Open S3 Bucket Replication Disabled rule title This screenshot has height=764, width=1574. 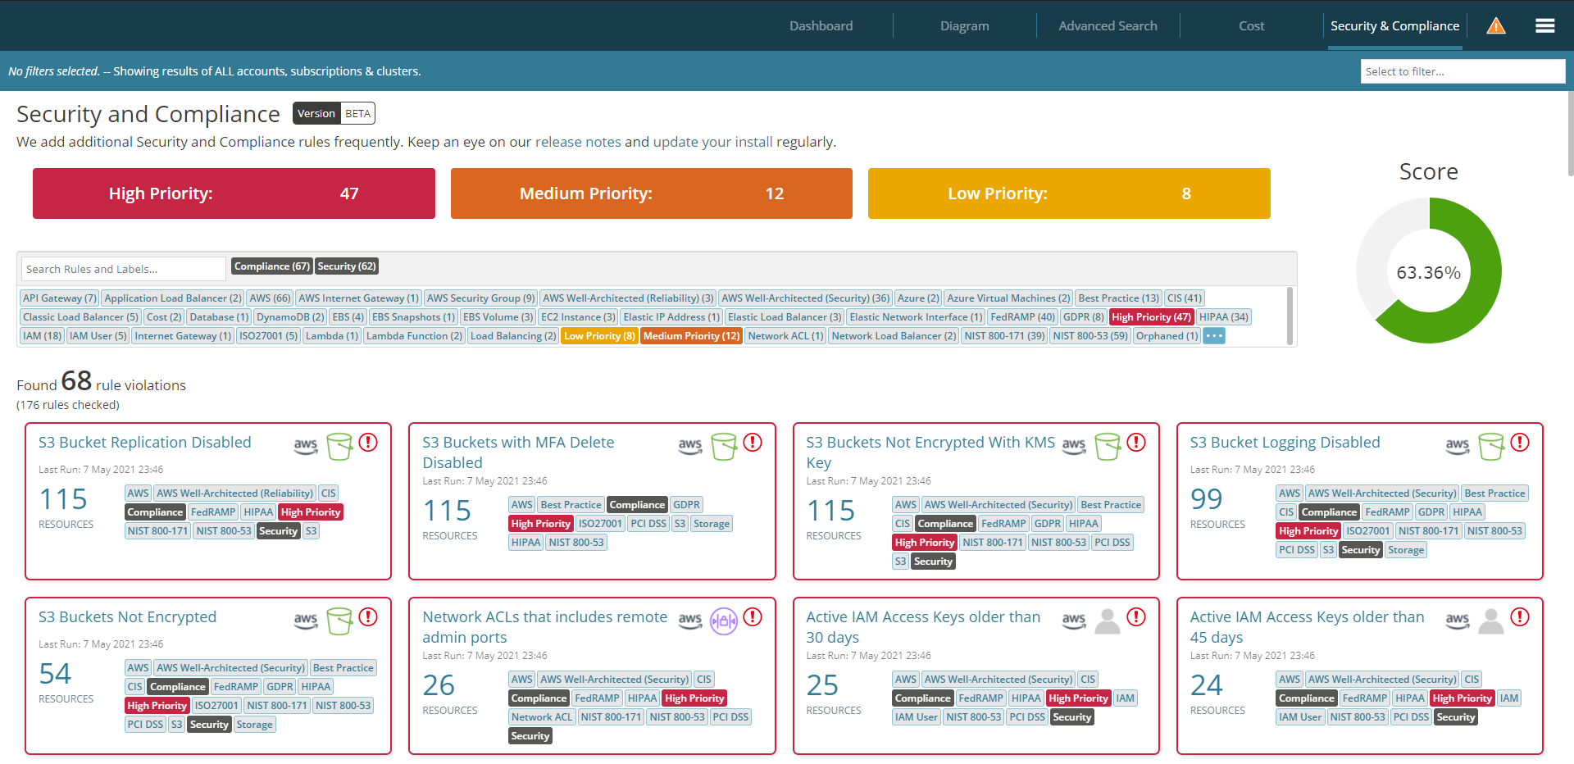tap(145, 443)
